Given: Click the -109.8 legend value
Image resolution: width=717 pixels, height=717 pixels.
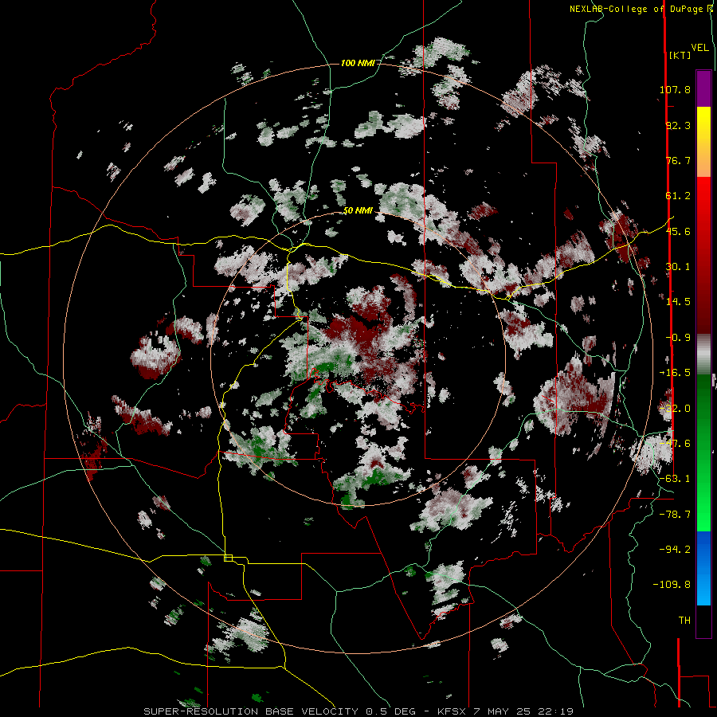Looking at the screenshot, I should point(672,585).
